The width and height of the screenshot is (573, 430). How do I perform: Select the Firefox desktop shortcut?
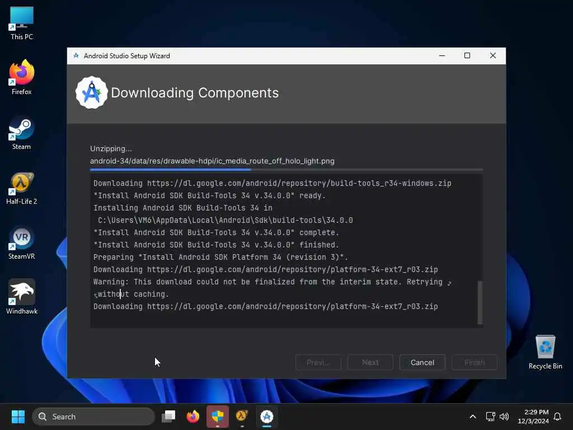[x=22, y=77]
